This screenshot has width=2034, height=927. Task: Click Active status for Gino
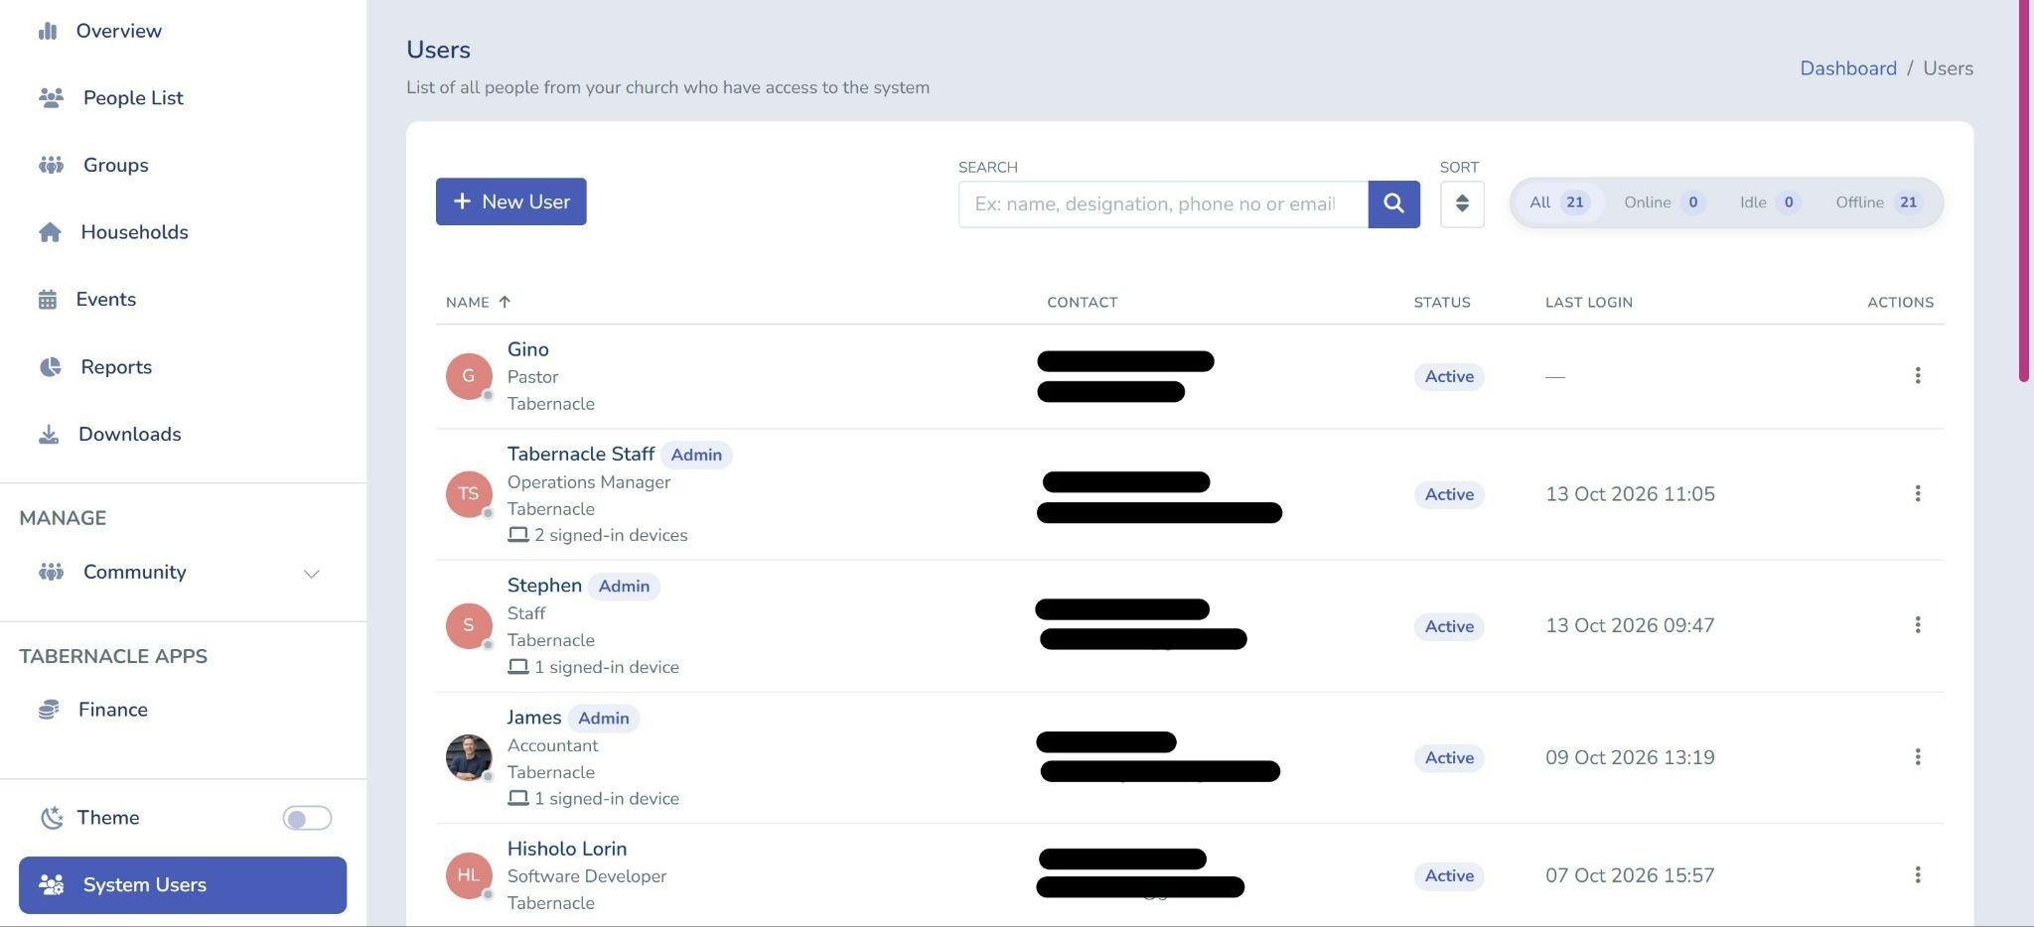1449,376
